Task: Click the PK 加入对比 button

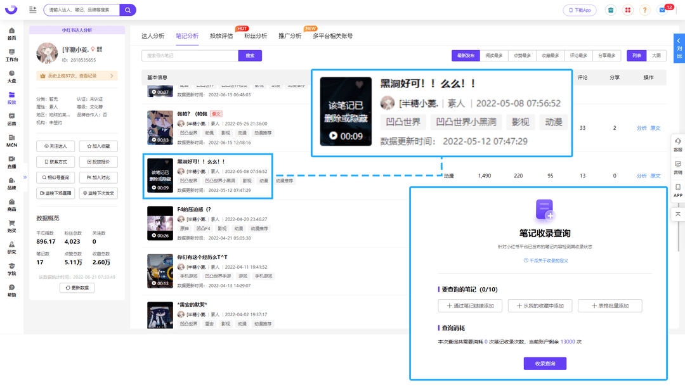Action: tap(98, 177)
